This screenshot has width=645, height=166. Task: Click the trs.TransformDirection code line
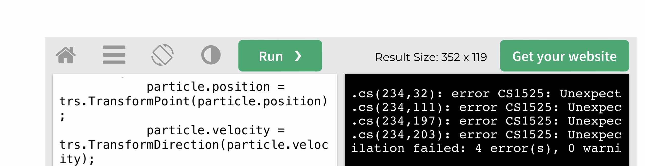[x=193, y=145]
